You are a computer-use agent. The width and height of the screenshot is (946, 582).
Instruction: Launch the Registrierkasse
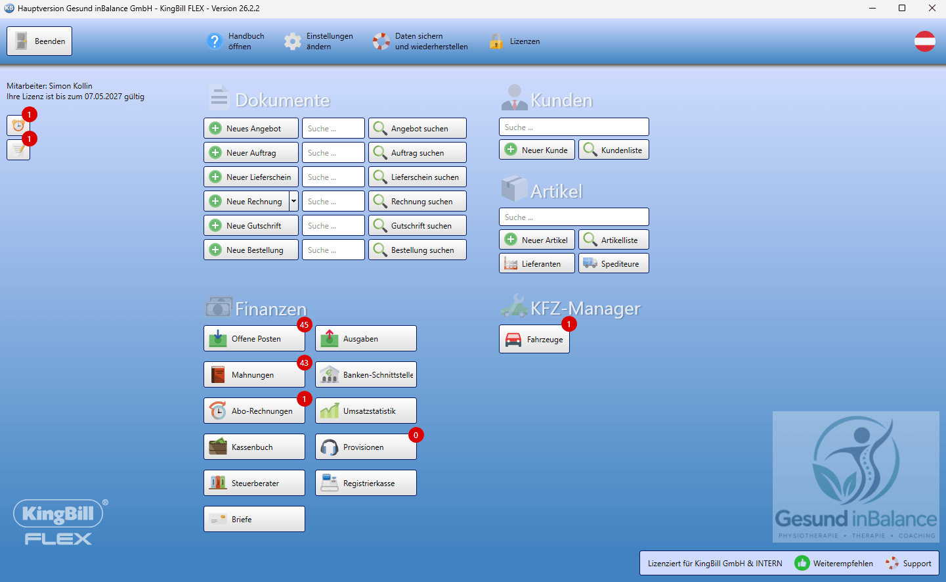tap(366, 483)
